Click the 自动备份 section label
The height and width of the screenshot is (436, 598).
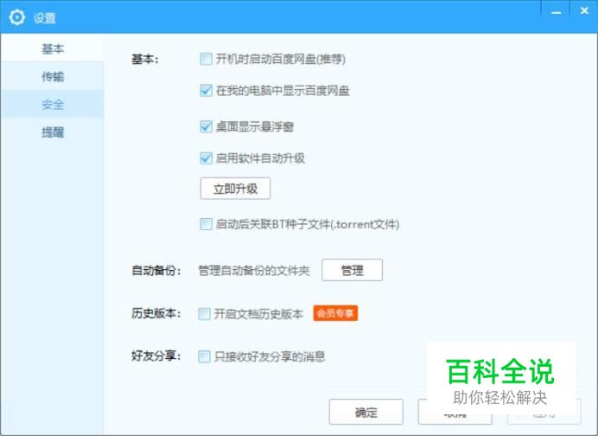coord(156,271)
